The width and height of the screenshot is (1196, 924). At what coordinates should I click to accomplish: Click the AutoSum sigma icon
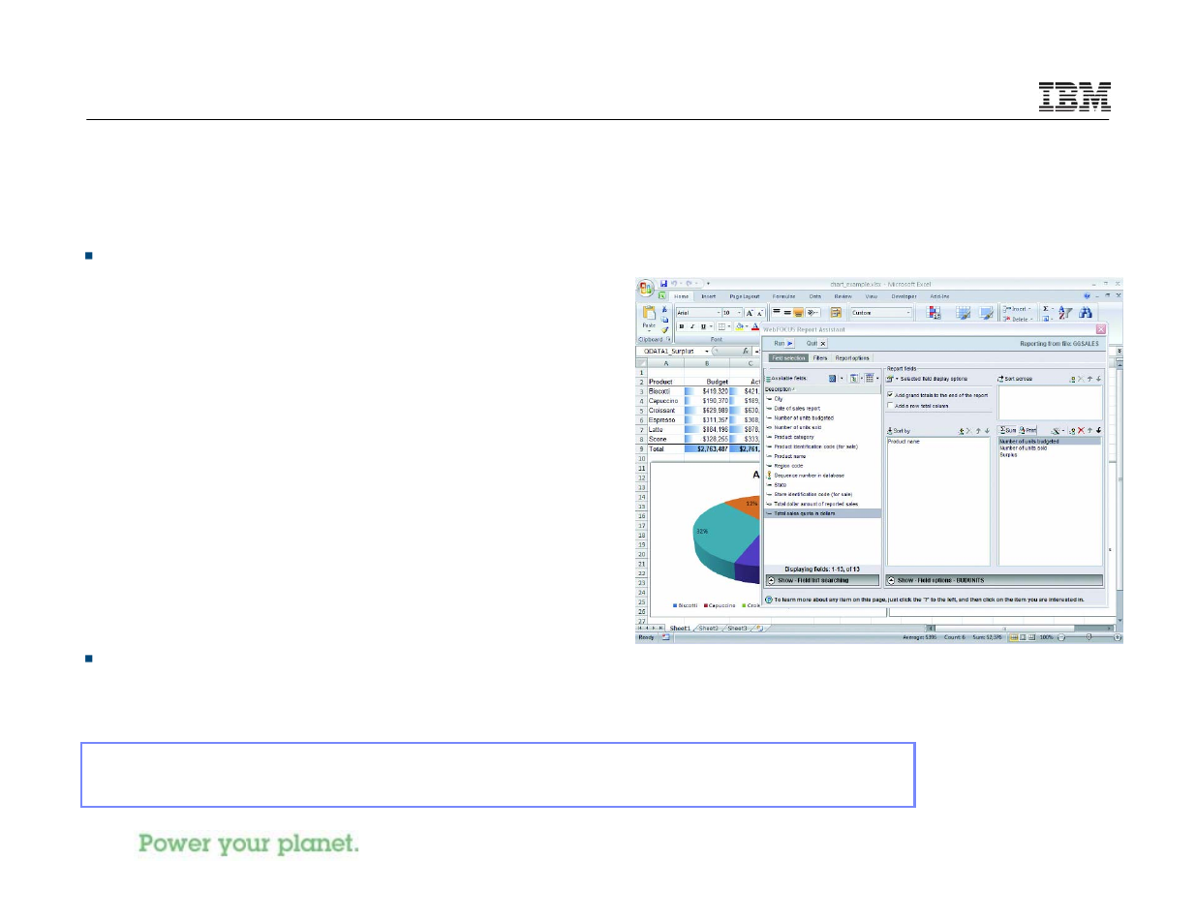(1045, 309)
